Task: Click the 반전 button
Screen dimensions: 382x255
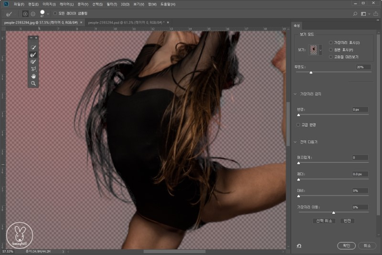Action: click(x=347, y=221)
